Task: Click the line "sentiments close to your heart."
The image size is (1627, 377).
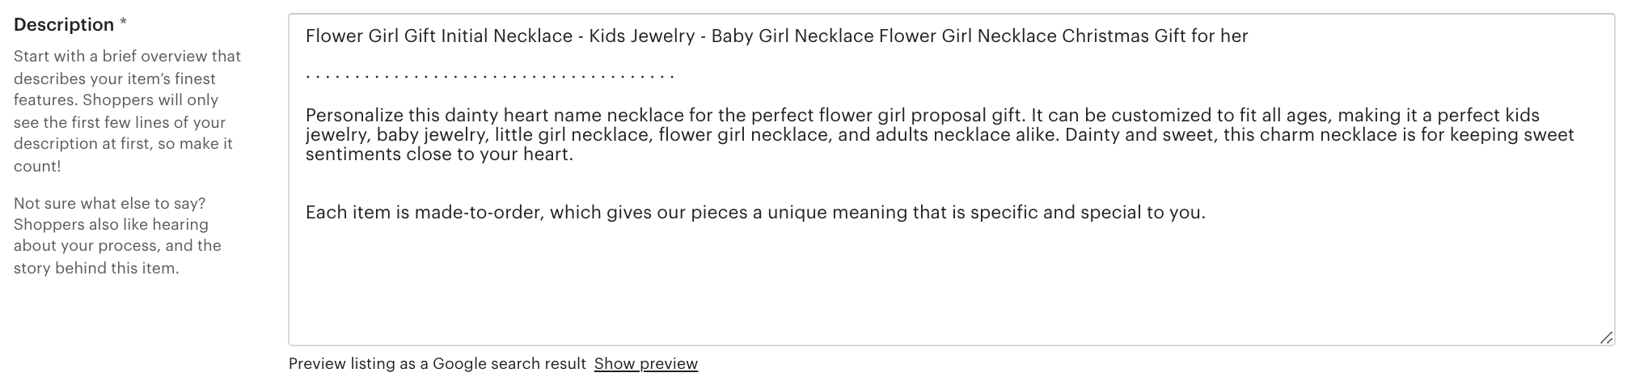Action: coord(439,155)
